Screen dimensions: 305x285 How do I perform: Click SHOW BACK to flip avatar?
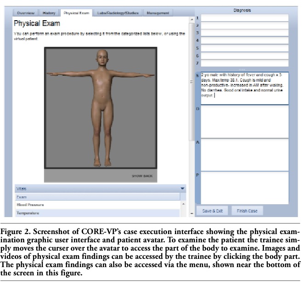coord(142,176)
